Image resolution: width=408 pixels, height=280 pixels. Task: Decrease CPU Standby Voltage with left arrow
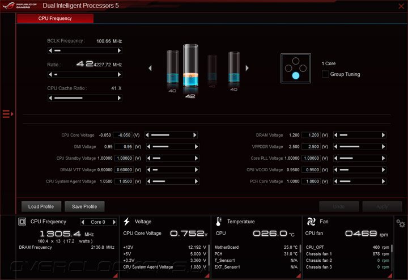click(x=148, y=158)
